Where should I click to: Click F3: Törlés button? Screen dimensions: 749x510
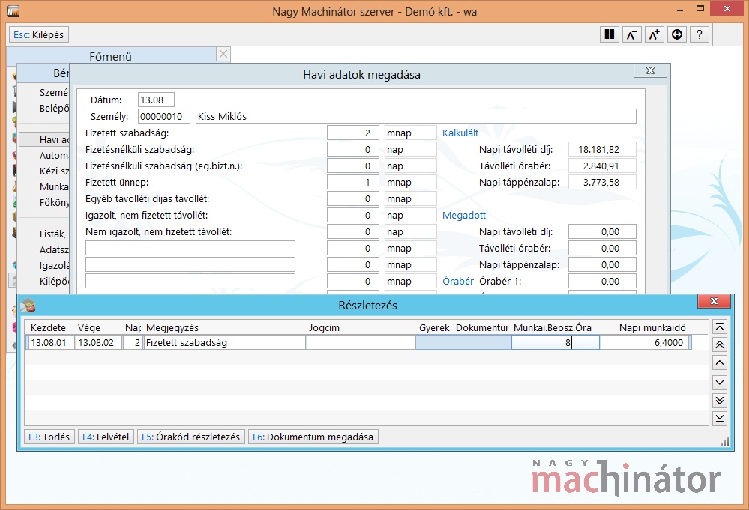click(49, 437)
